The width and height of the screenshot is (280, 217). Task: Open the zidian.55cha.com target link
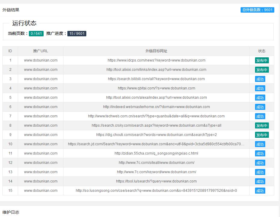pos(156,153)
